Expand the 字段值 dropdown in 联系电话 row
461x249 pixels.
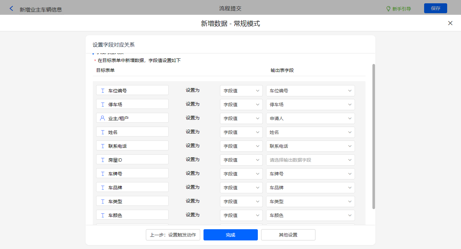coord(241,146)
